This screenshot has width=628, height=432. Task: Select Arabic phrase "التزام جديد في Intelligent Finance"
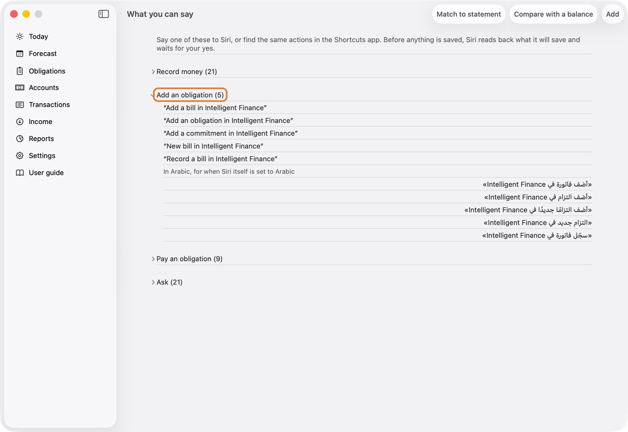point(538,222)
